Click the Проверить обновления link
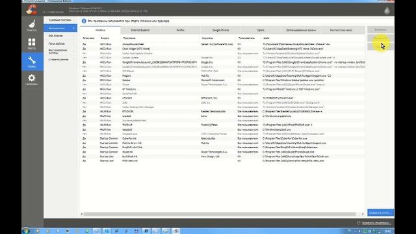 [x=376, y=223]
